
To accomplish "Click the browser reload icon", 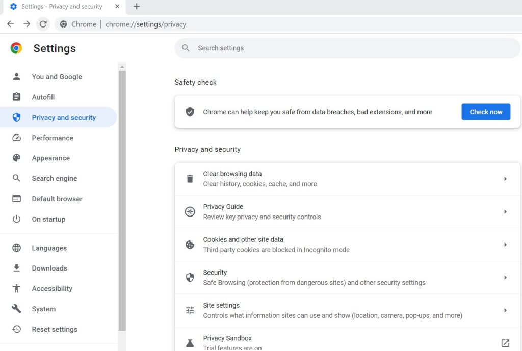I will 43,24.
